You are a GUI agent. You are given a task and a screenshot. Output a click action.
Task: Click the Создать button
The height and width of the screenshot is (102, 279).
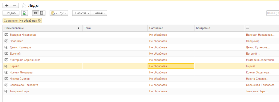coord(11,13)
